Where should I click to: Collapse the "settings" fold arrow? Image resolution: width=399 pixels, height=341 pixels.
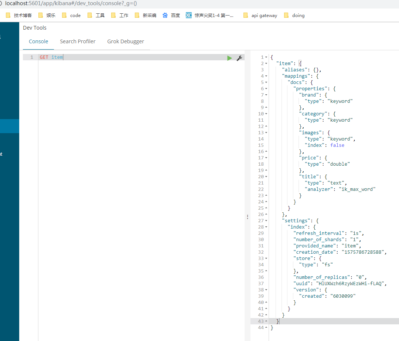[x=266, y=220]
